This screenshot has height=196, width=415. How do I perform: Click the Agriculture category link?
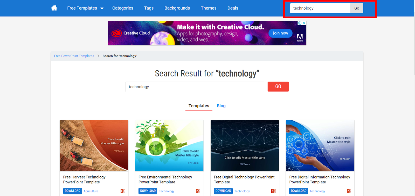point(91,191)
